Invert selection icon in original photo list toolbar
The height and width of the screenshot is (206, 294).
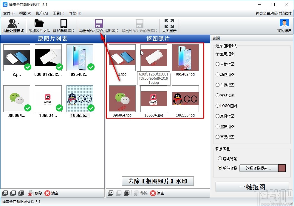(21, 193)
